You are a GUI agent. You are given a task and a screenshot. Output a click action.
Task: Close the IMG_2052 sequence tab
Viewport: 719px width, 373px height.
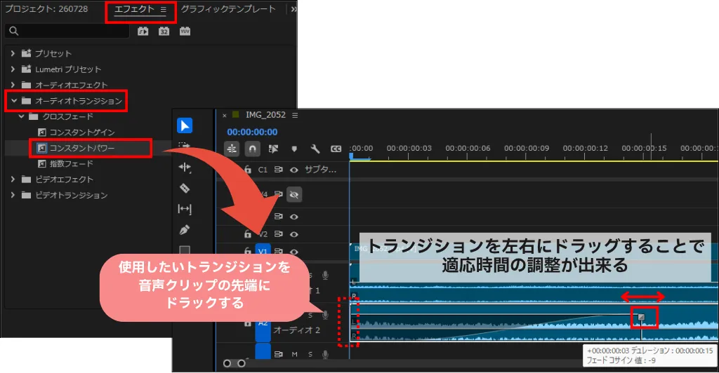coord(224,115)
